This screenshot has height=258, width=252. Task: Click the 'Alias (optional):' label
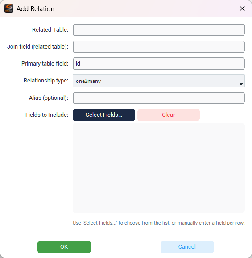(x=49, y=98)
